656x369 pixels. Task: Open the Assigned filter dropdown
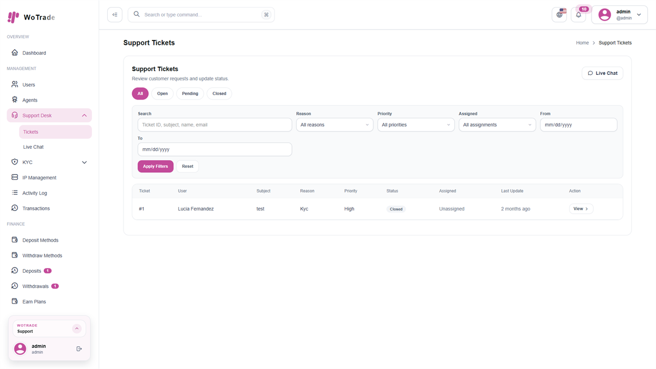[497, 125]
